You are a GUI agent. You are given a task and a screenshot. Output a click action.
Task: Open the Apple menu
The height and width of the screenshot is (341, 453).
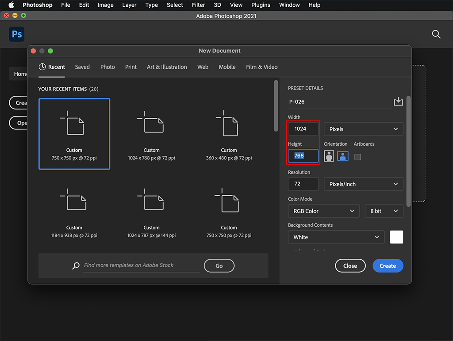tap(11, 5)
